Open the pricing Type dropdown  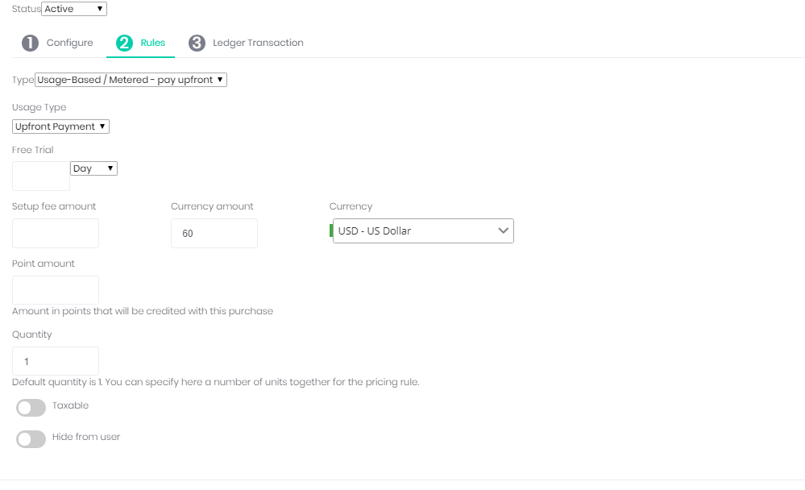131,80
